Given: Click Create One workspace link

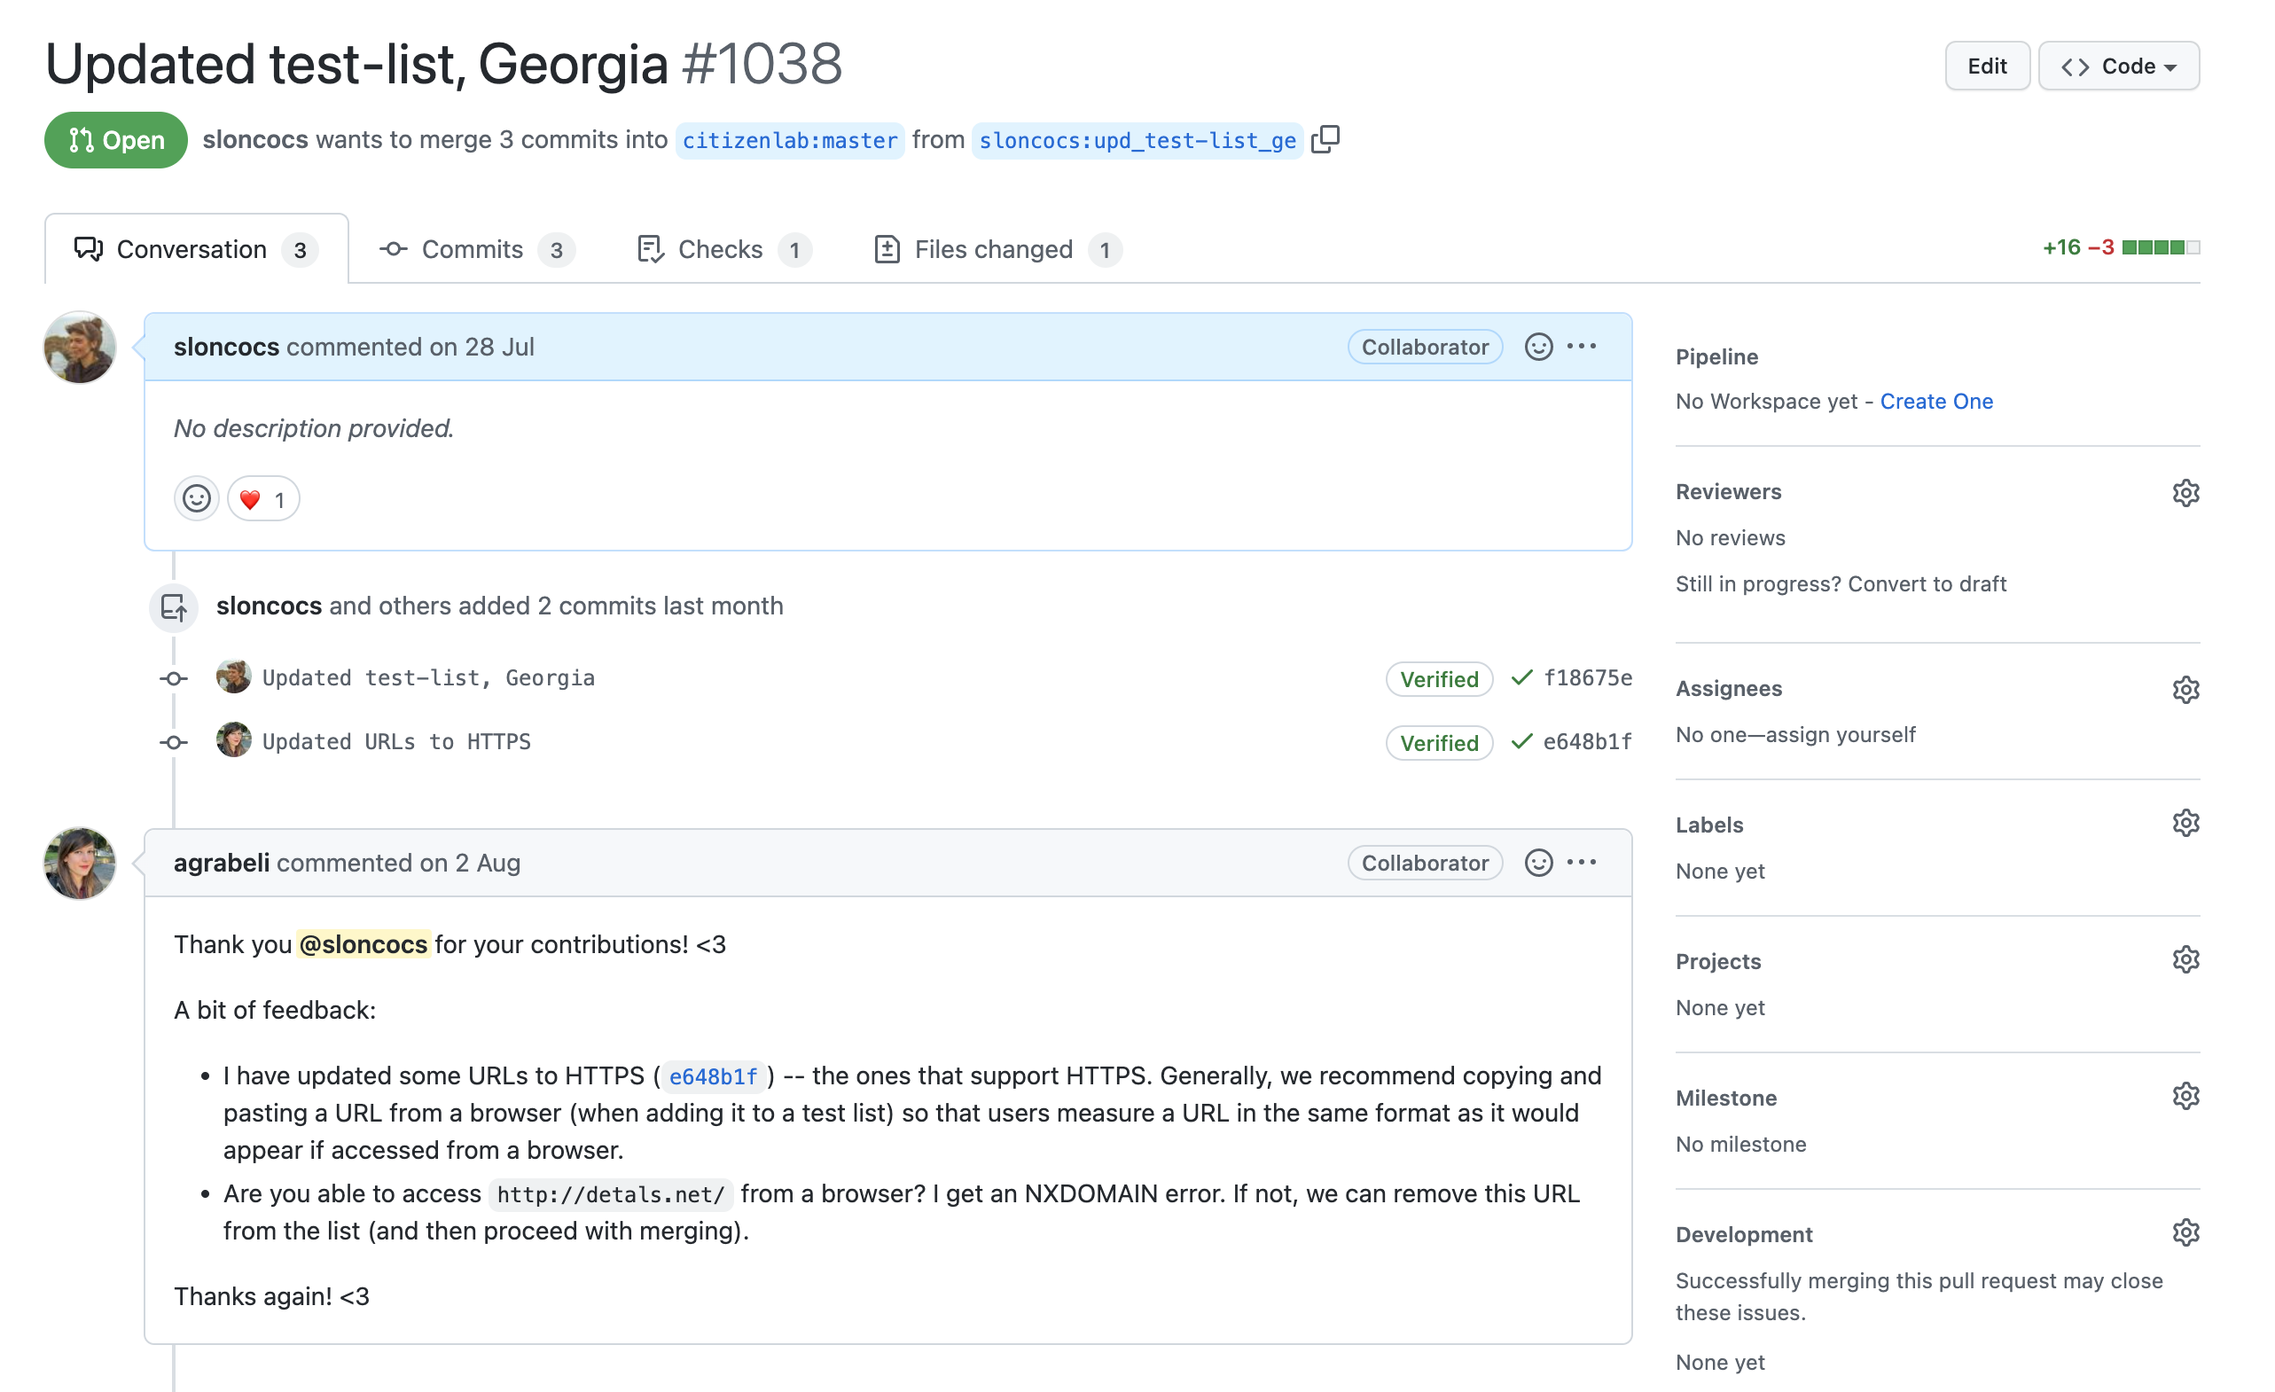Looking at the screenshot, I should tap(1936, 402).
